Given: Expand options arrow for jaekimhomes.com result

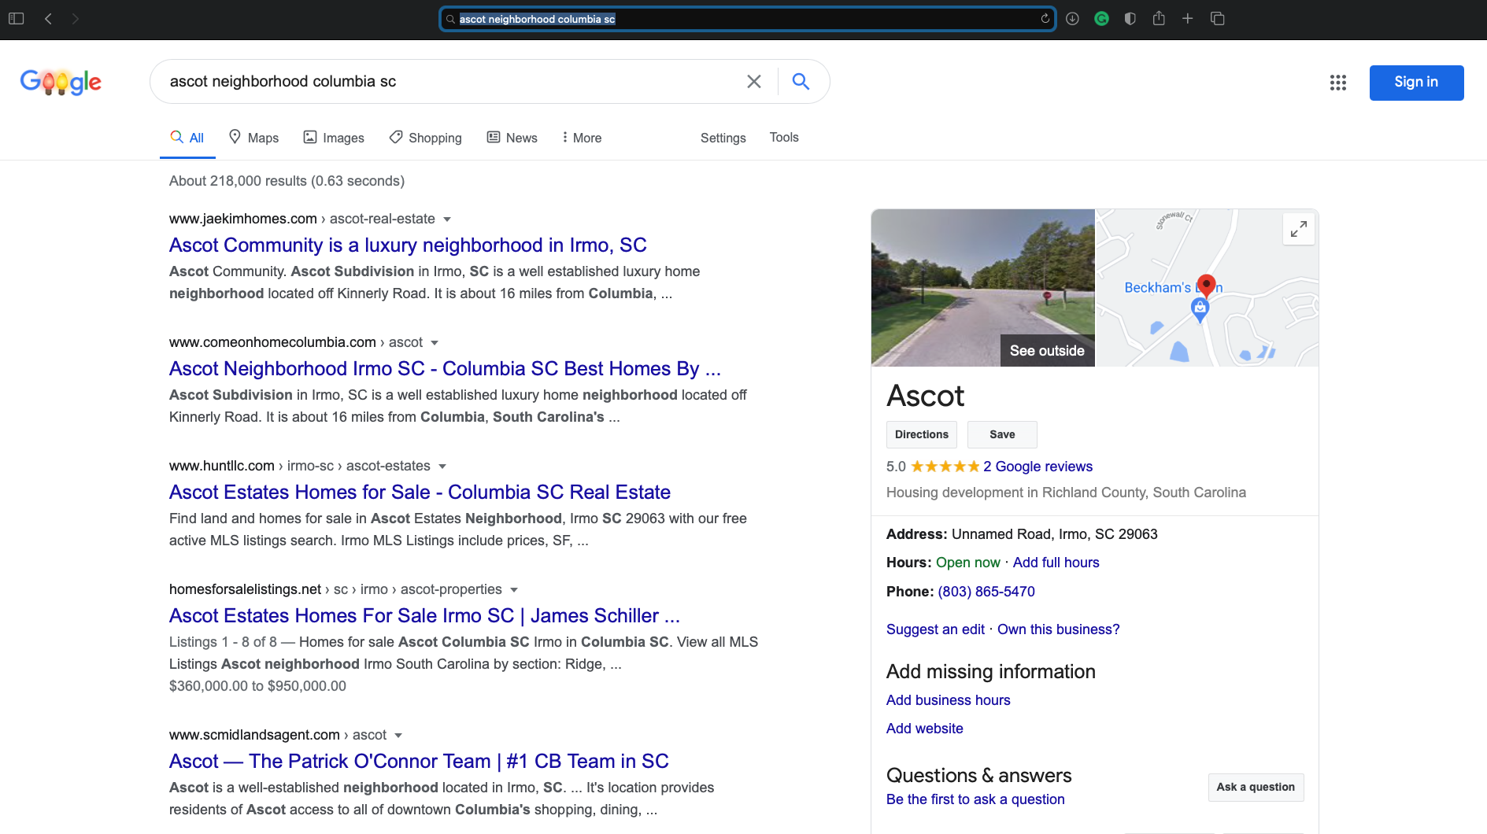Looking at the screenshot, I should [x=447, y=220].
